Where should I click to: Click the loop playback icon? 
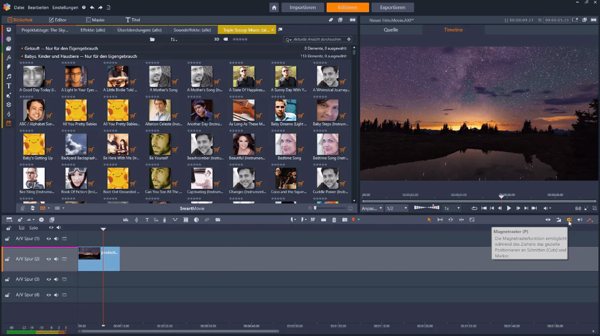pyautogui.click(x=474, y=209)
